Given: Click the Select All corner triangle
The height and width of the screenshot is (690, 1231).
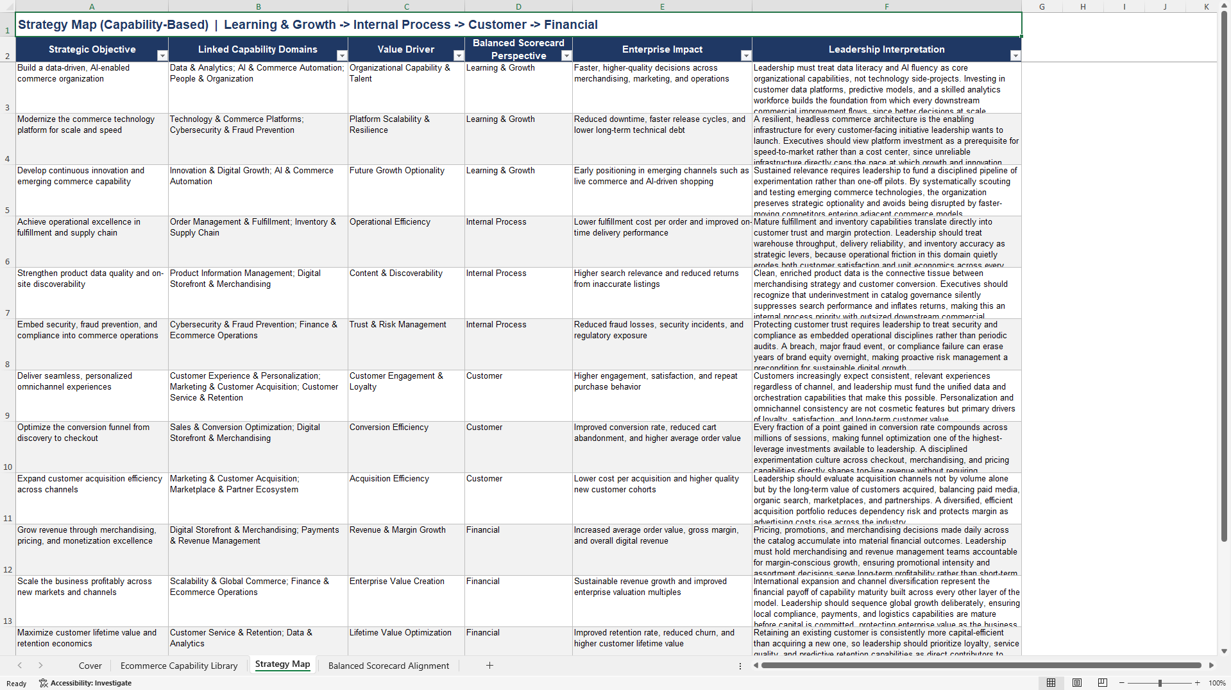Looking at the screenshot, I should tap(8, 6).
